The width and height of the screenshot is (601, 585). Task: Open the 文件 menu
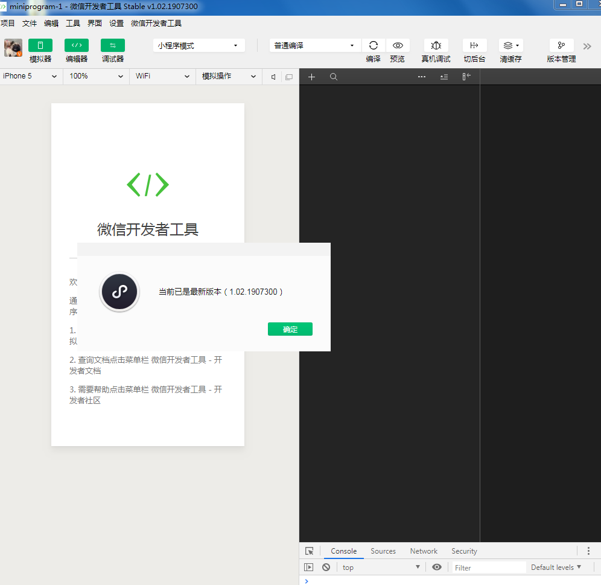[x=30, y=24]
